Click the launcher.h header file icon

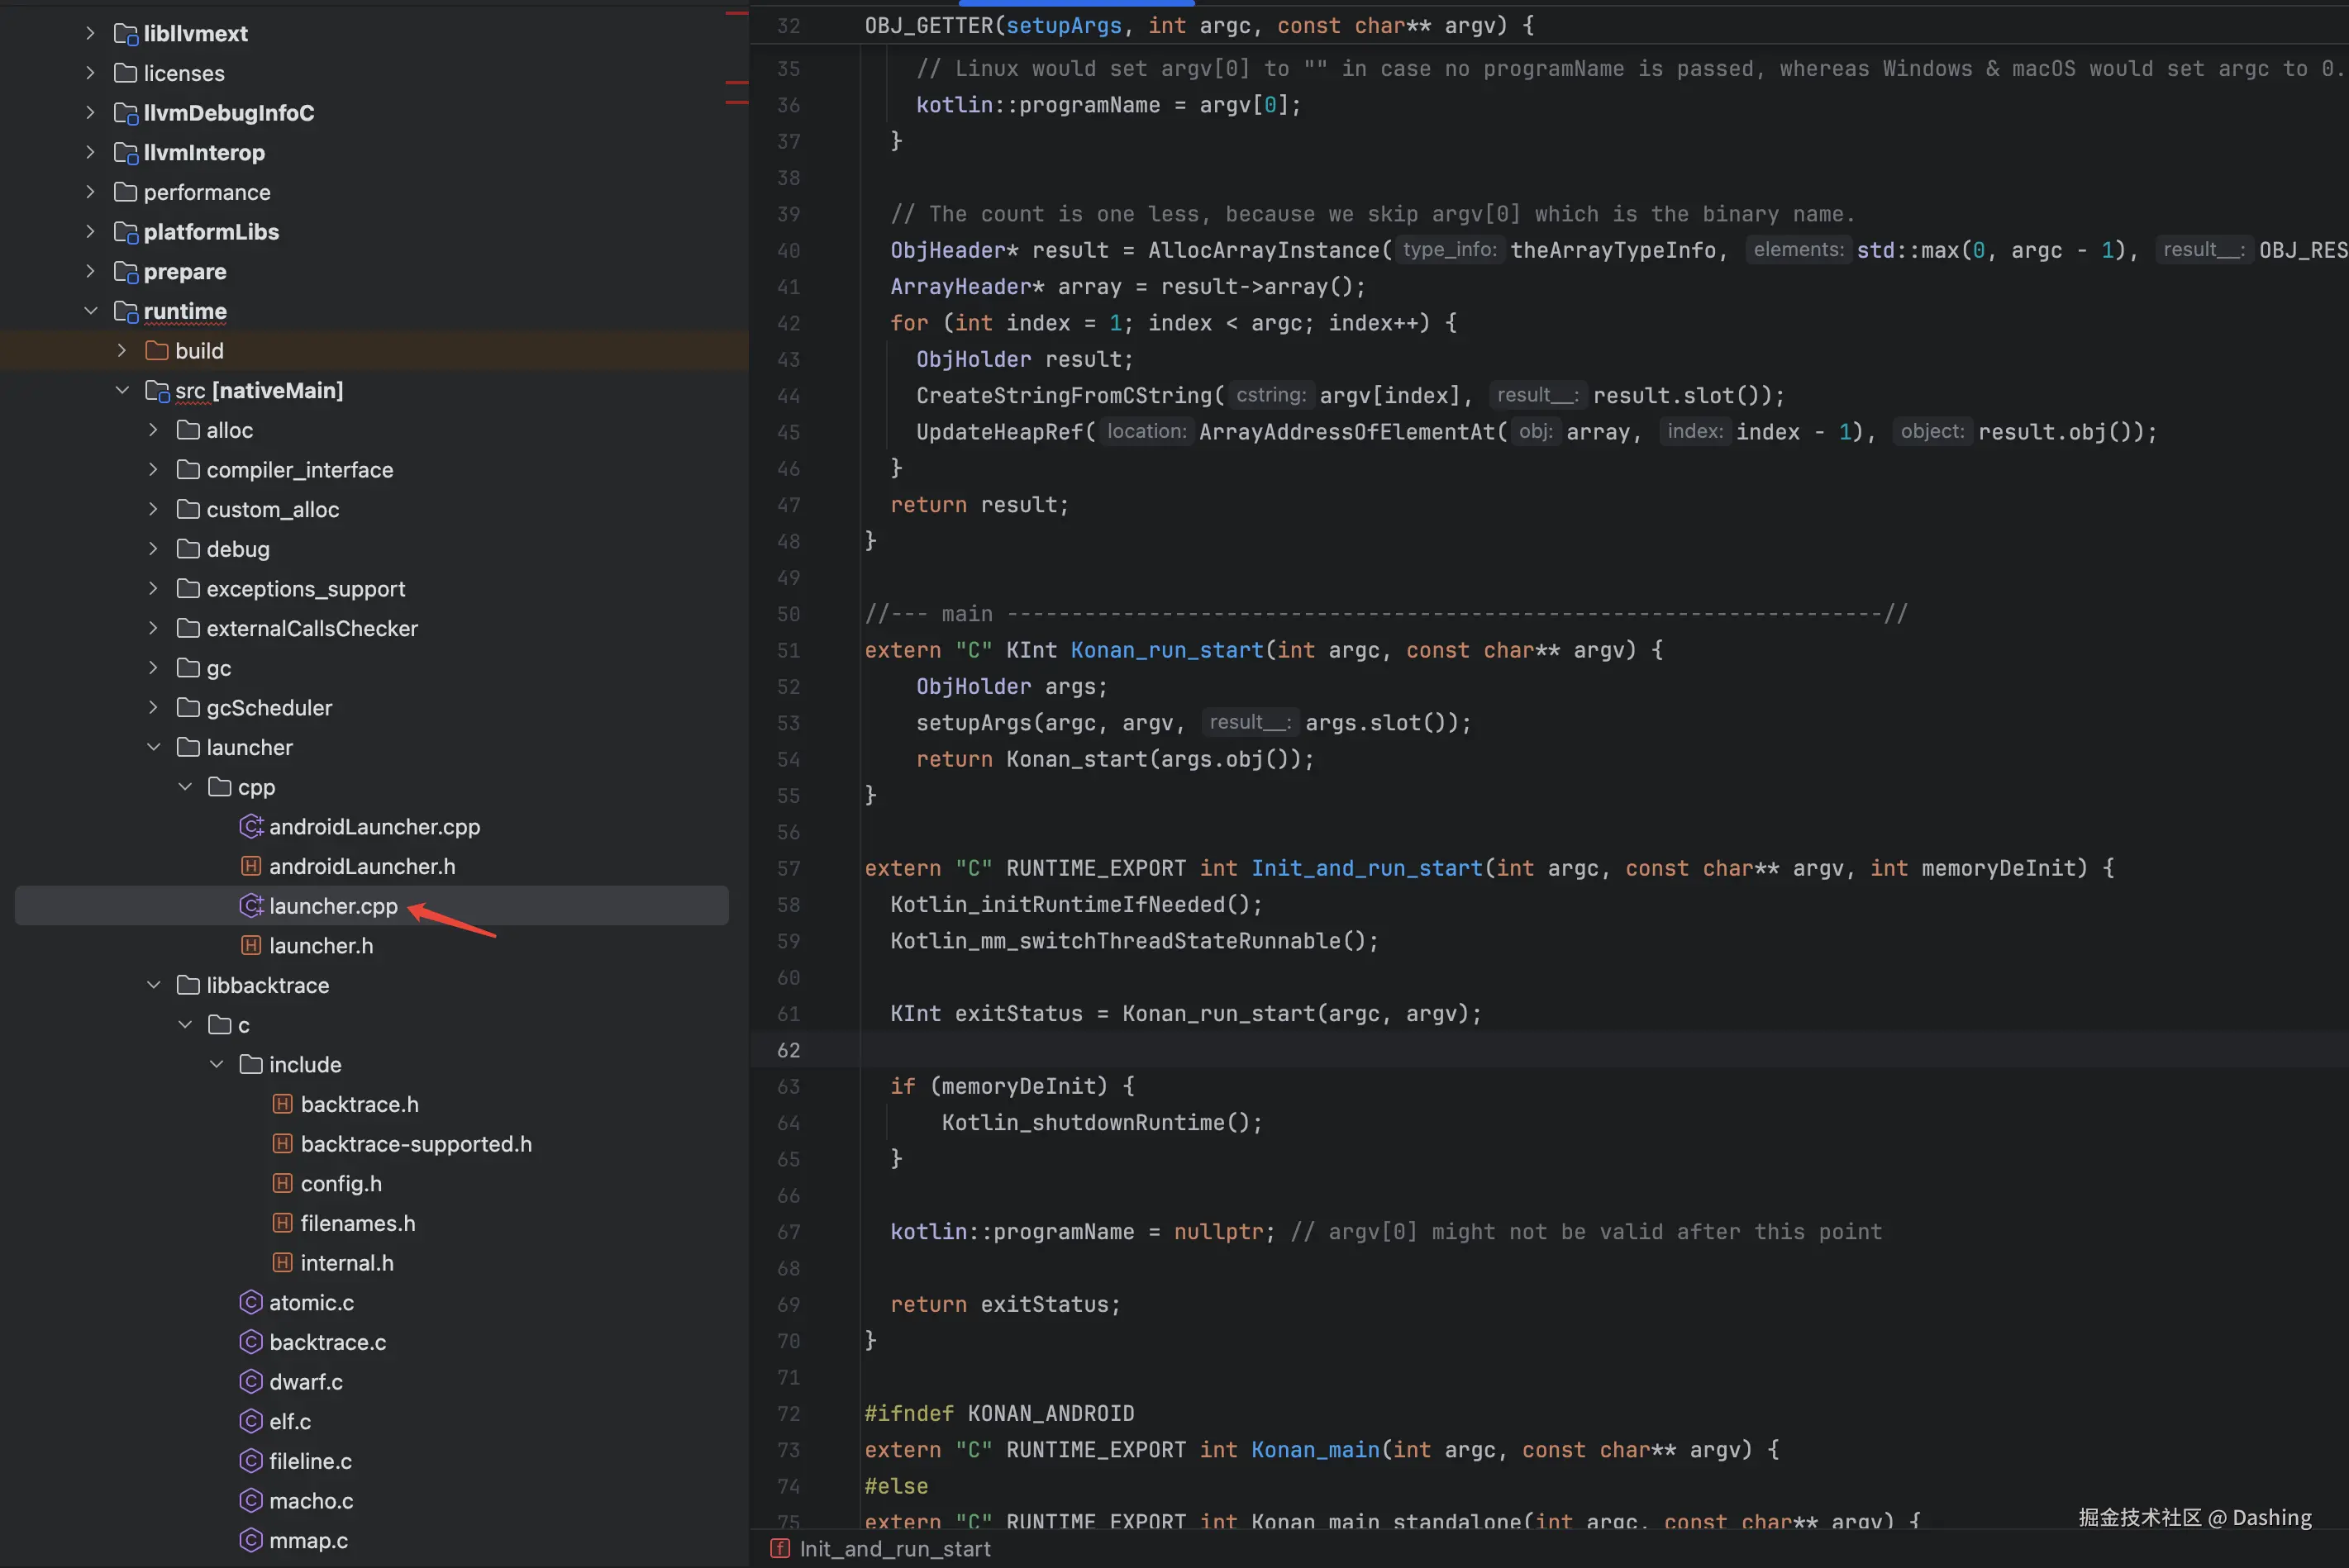point(251,946)
